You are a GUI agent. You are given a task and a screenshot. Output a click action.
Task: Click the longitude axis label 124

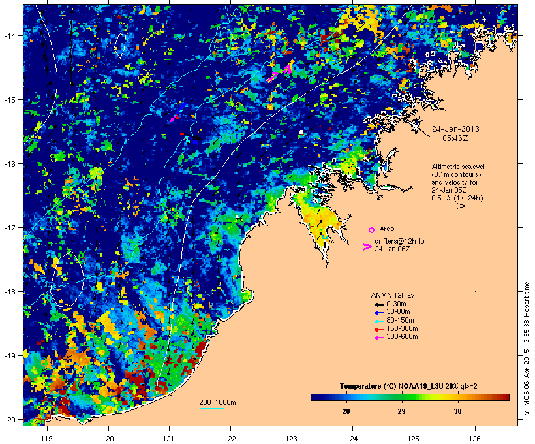(x=352, y=439)
